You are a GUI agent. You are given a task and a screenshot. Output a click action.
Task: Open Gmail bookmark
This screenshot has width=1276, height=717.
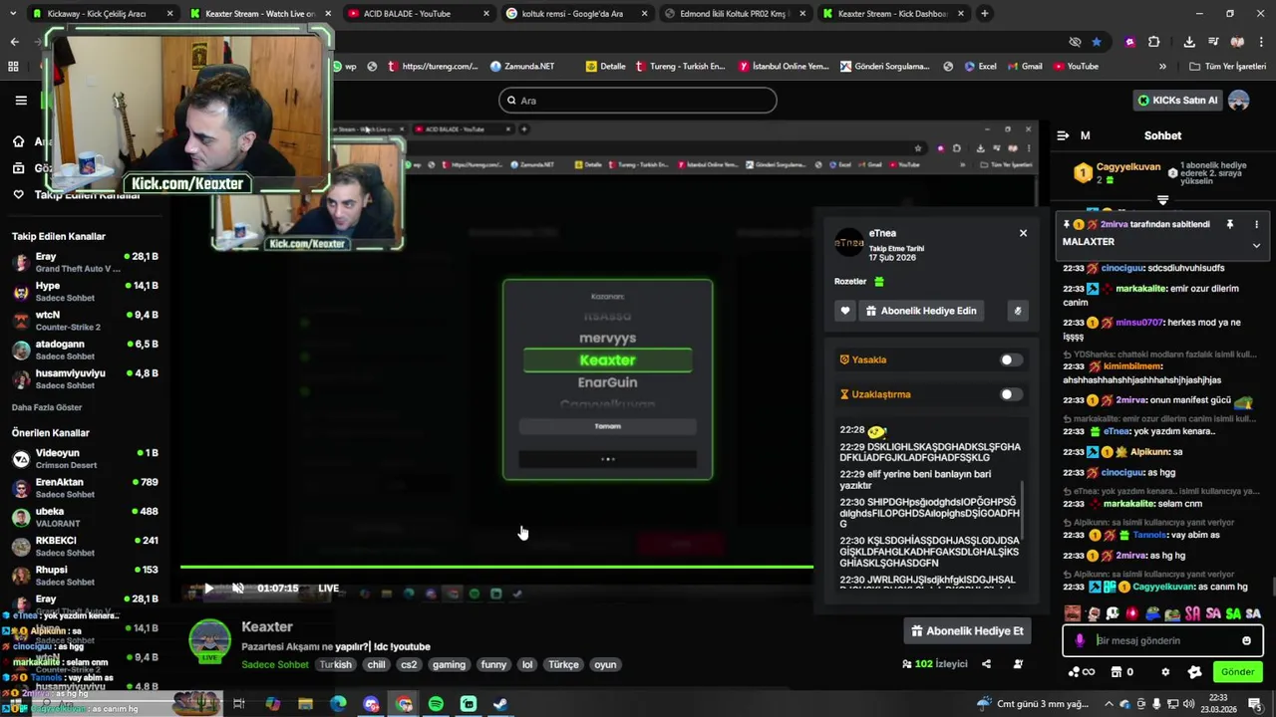[1024, 67]
